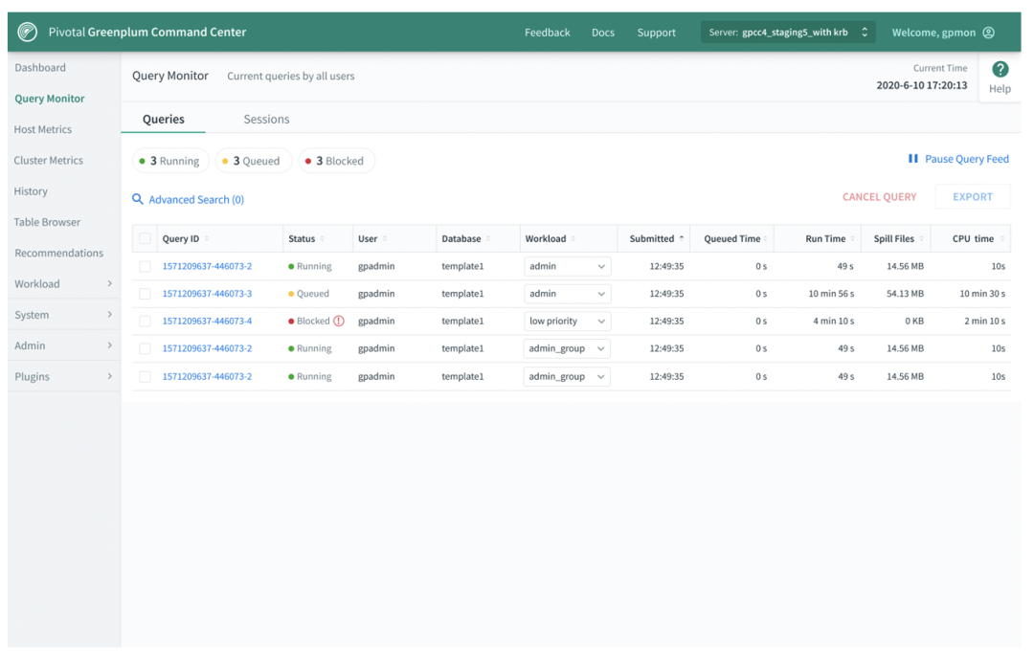Click the Current Time value 2020-6-10 17:20:13
This screenshot has width=1034, height=667.
[922, 85]
